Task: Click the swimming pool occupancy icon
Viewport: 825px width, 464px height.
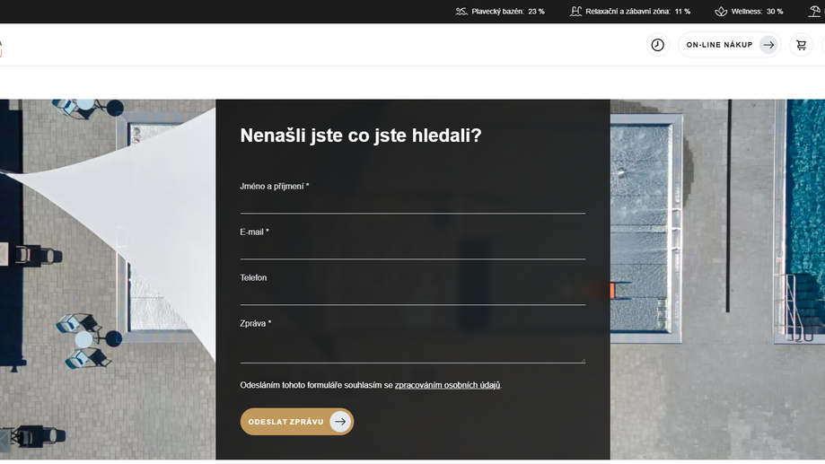Action: tap(461, 12)
